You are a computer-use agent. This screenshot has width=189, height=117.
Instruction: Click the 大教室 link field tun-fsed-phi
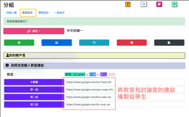click(124, 82)
